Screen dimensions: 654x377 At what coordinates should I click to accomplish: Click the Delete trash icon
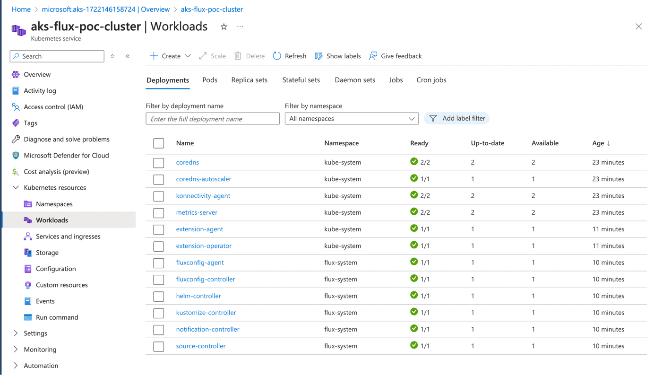(x=238, y=56)
